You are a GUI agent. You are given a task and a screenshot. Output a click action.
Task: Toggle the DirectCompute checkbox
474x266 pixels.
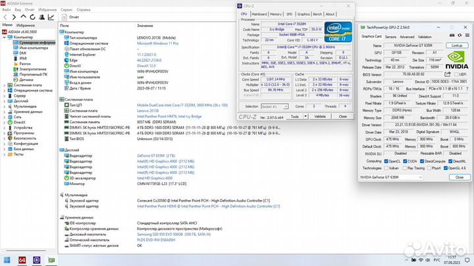[422, 161]
